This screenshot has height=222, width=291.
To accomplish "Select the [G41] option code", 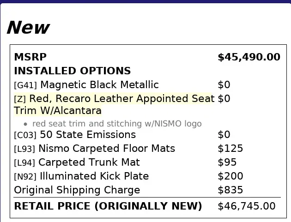I will [x=26, y=85].
